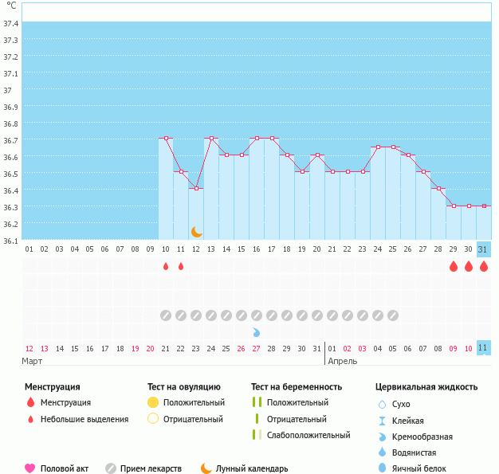The image size is (499, 474).
Task: Click the pink heart icon in the legend
Action: (30, 468)
